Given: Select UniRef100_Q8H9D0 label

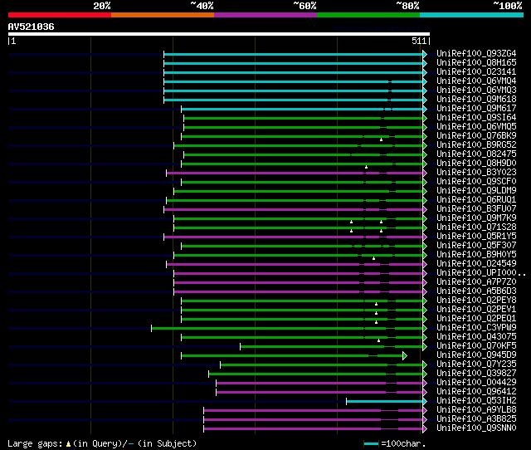Looking at the screenshot, I should (x=476, y=164).
